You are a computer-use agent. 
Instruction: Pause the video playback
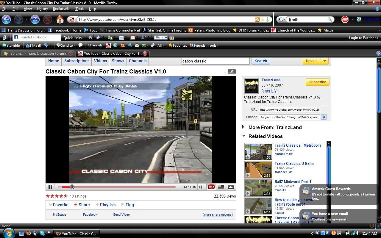coord(50,187)
